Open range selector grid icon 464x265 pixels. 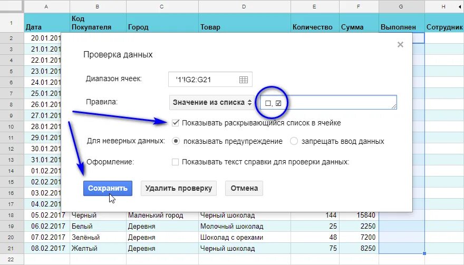point(243,80)
